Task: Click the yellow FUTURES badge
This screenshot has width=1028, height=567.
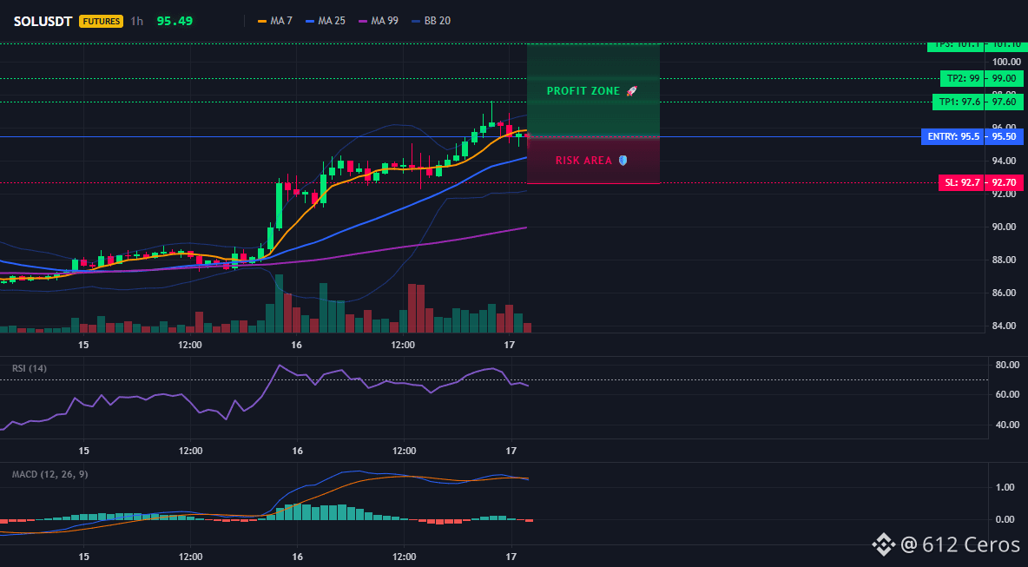Action: (101, 21)
